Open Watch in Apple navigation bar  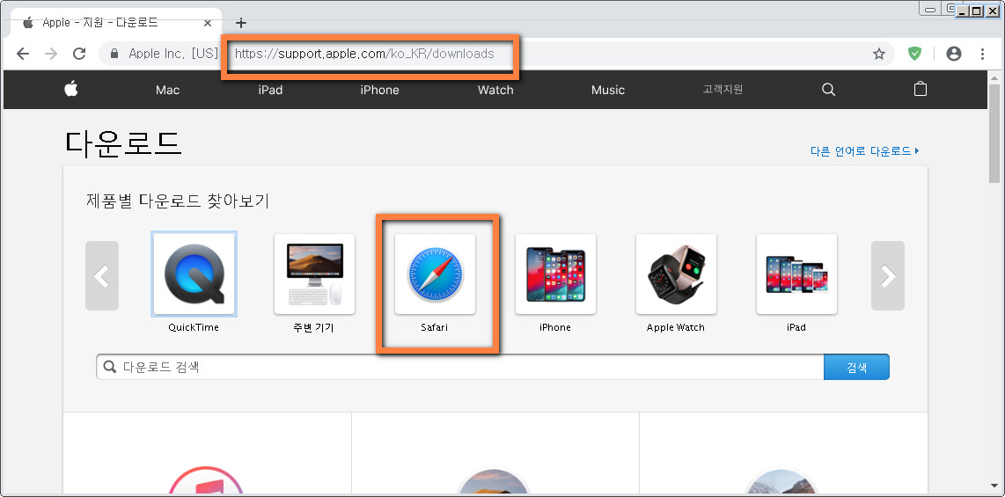(495, 90)
